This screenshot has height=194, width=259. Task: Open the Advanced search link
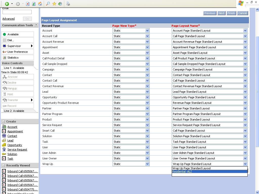(x=8, y=19)
